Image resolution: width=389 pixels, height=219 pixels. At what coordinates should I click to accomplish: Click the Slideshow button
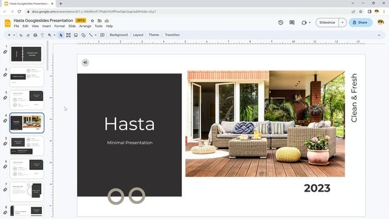[x=327, y=23]
